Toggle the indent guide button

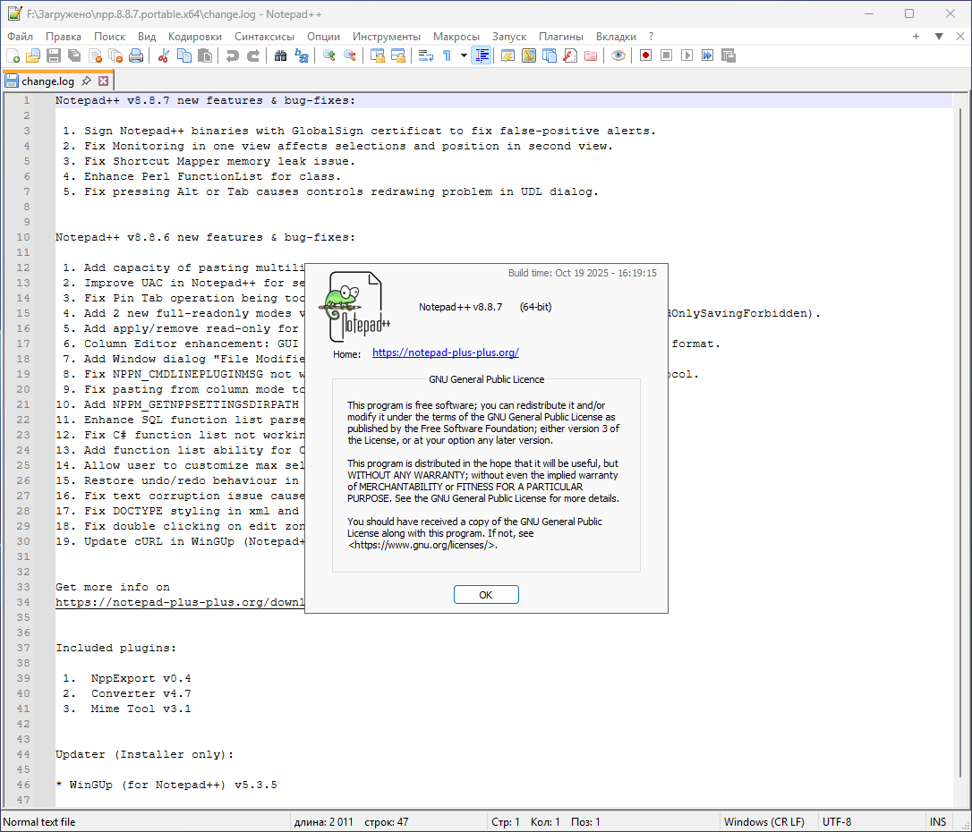(482, 55)
